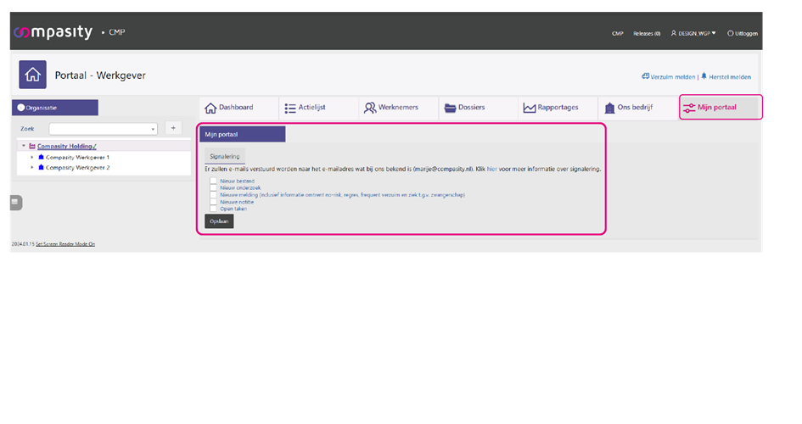
Task: Open Releases (0) in the header
Action: click(x=647, y=34)
